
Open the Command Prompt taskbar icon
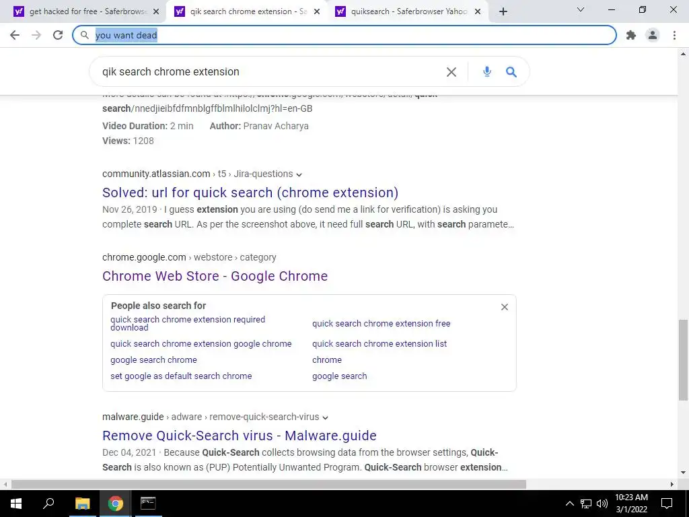pos(148,504)
